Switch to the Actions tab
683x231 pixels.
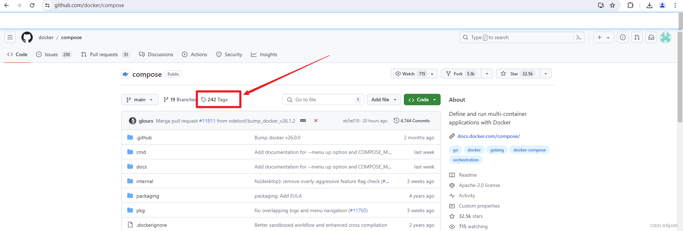(x=195, y=54)
